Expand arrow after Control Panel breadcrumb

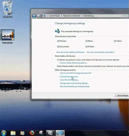pyautogui.click(x=61, y=16)
